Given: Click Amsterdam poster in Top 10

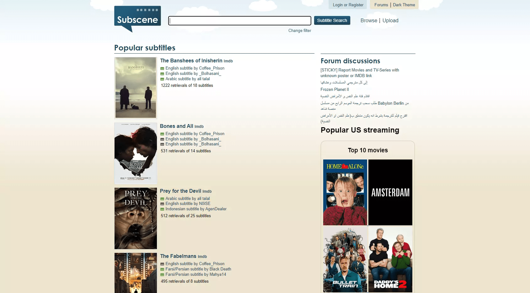Looking at the screenshot, I should pos(390,192).
